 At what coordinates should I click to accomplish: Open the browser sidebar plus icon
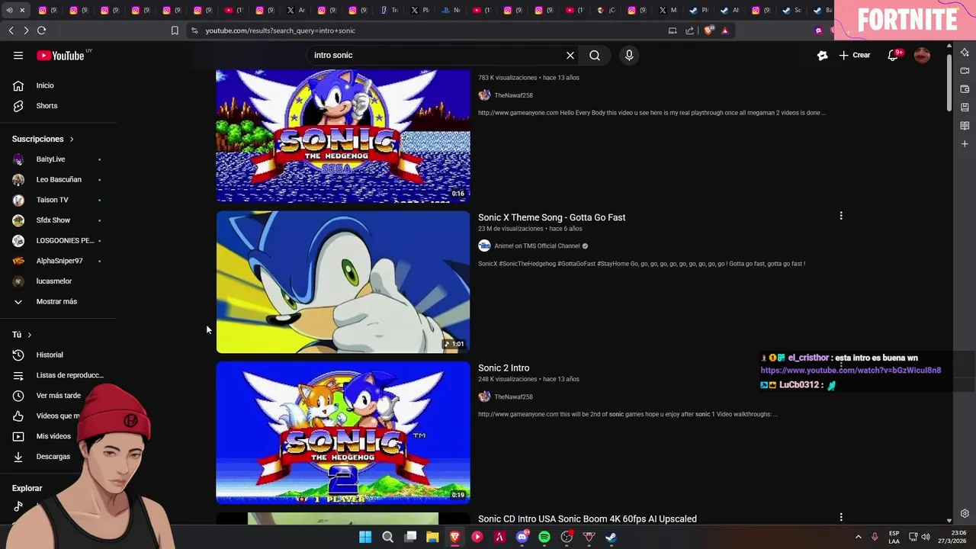point(965,143)
